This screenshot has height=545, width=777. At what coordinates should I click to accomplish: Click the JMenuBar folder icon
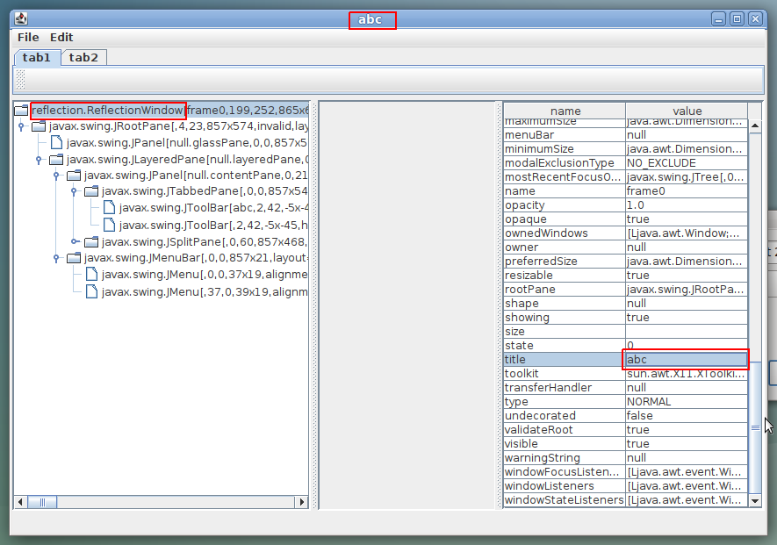pos(74,258)
